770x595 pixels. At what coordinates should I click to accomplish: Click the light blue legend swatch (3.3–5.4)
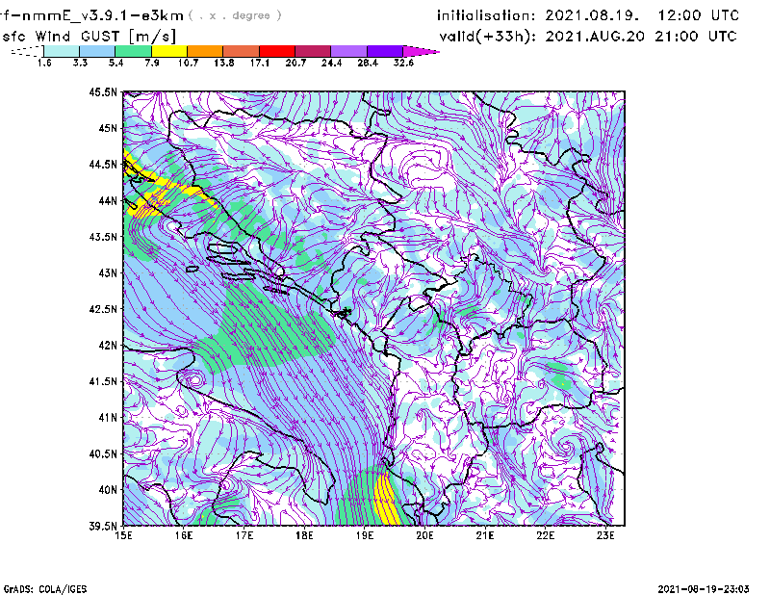pyautogui.click(x=97, y=51)
